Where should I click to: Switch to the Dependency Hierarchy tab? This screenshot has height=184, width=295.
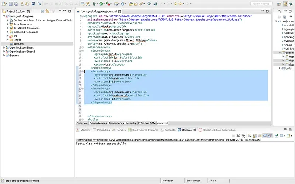[x=122, y=123]
